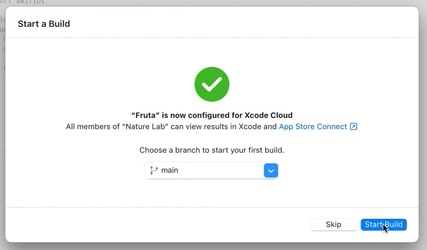
Task: Click the "Fruta is now configured" heading
Action: (212, 115)
